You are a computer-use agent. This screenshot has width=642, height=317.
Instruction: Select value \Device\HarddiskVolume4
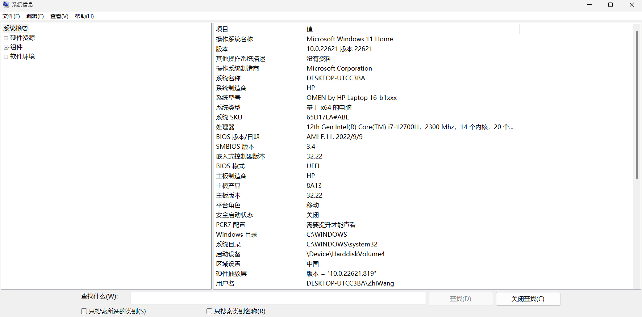point(346,254)
